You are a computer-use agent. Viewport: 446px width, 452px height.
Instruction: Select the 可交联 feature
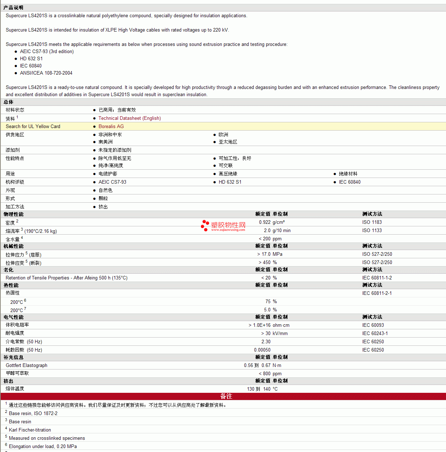[226, 165]
